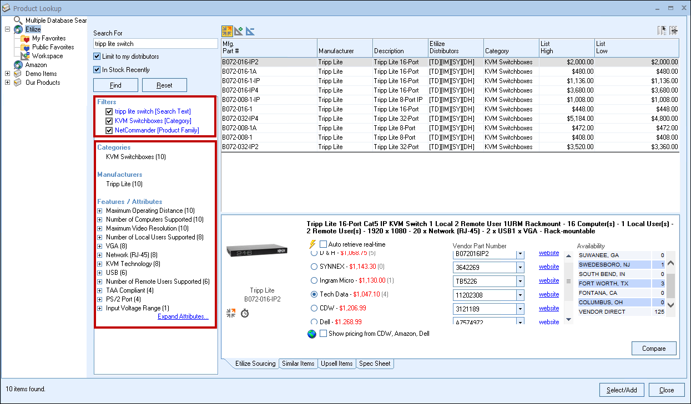691x404 pixels.
Task: Click the Compare button
Action: 654,349
